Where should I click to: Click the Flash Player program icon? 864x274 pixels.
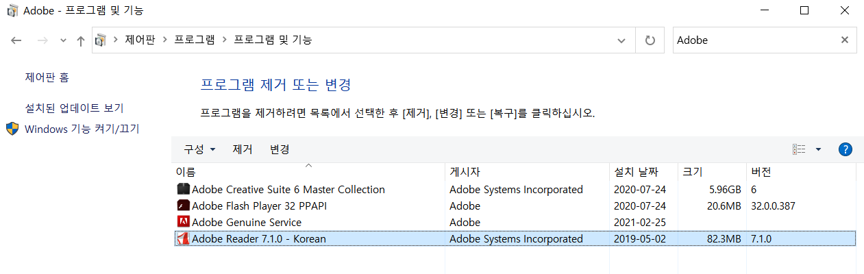coord(183,206)
